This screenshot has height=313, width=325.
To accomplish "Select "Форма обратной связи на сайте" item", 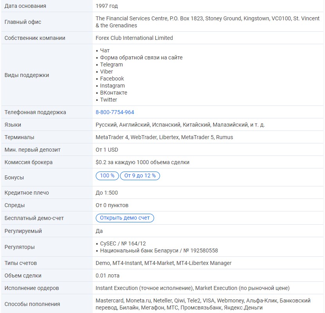I will tap(141, 57).
